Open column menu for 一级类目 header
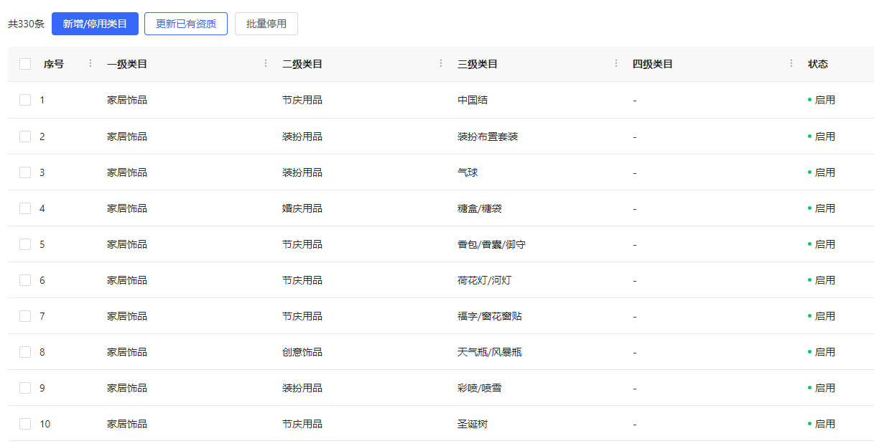Screen dimensions: 874x444 click(266, 63)
